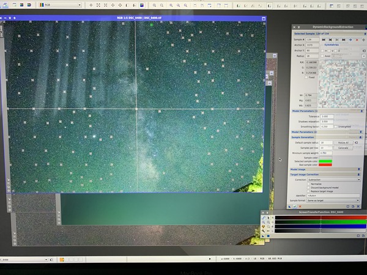
Task: Go to first sample arrow in DBE
Action: (x=324, y=40)
